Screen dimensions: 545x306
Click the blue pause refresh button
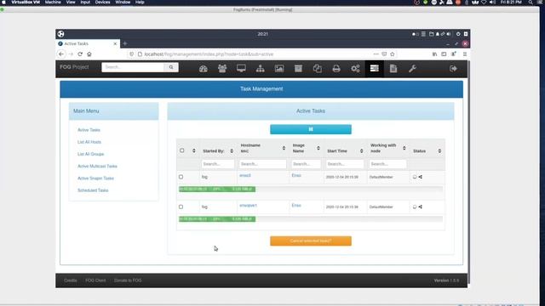311,129
